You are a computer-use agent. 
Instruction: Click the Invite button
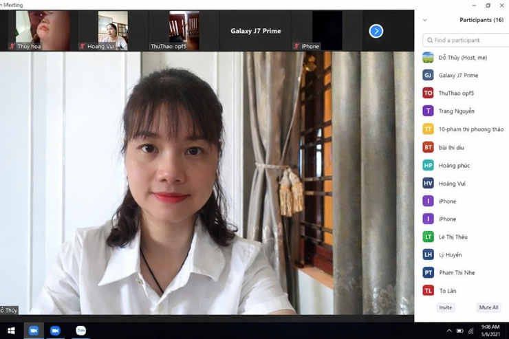click(x=446, y=307)
